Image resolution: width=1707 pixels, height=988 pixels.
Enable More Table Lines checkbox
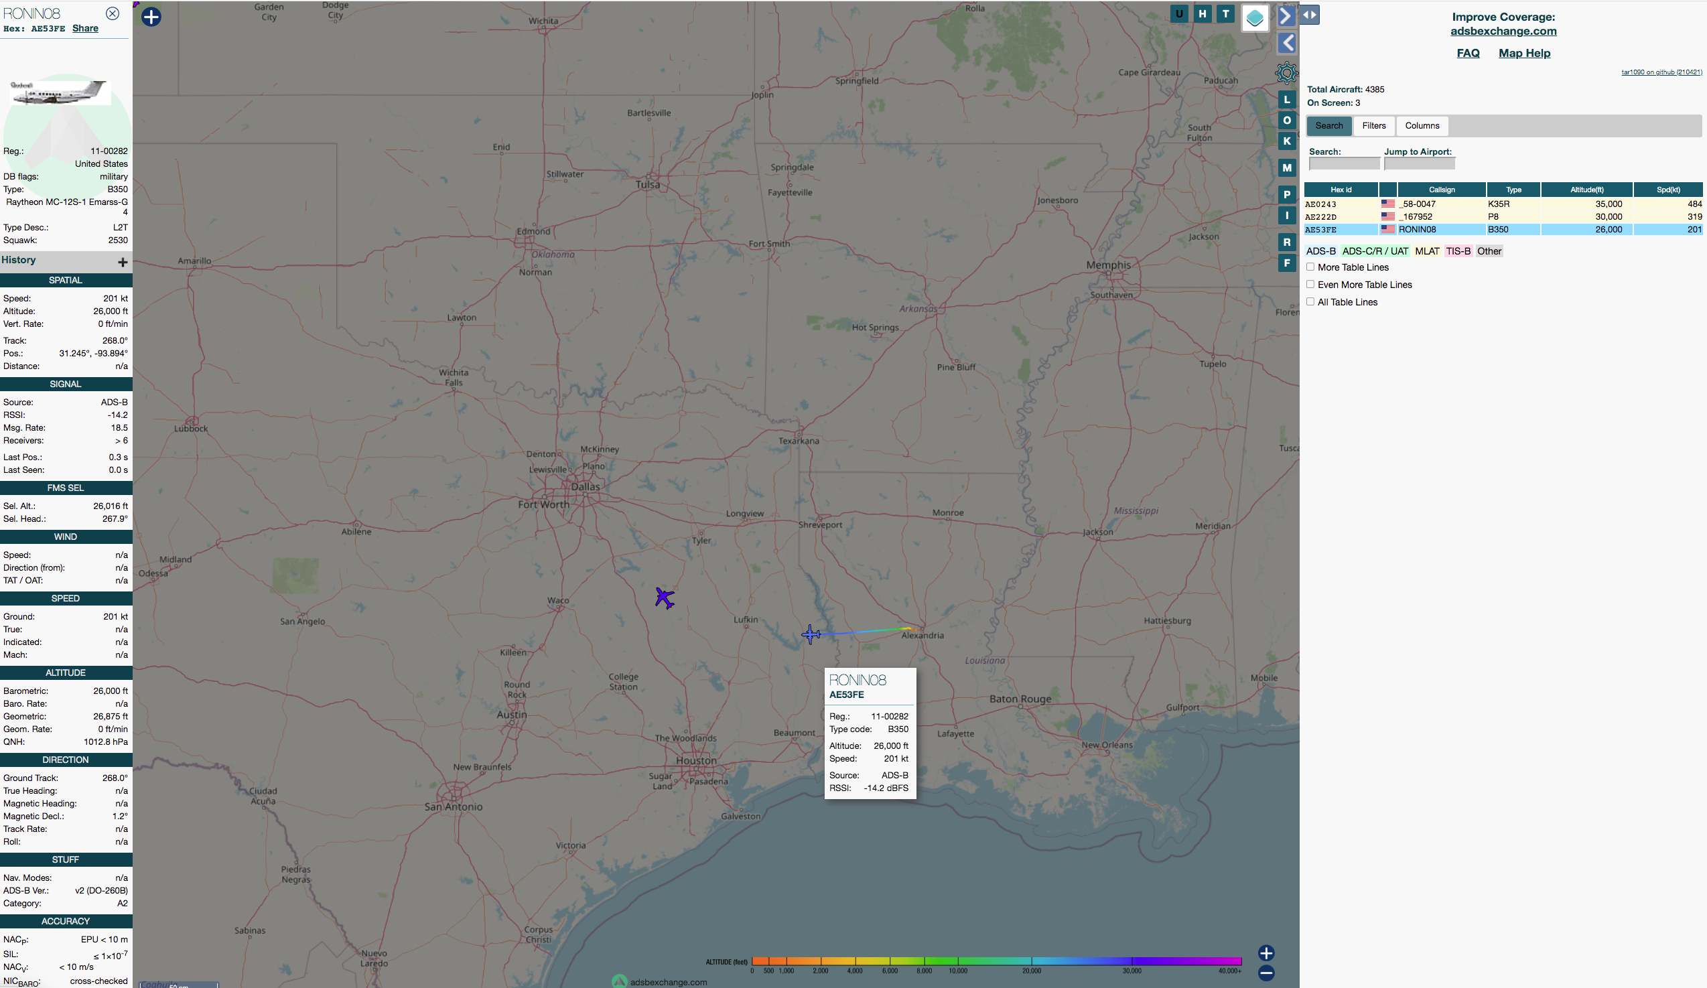(x=1310, y=267)
